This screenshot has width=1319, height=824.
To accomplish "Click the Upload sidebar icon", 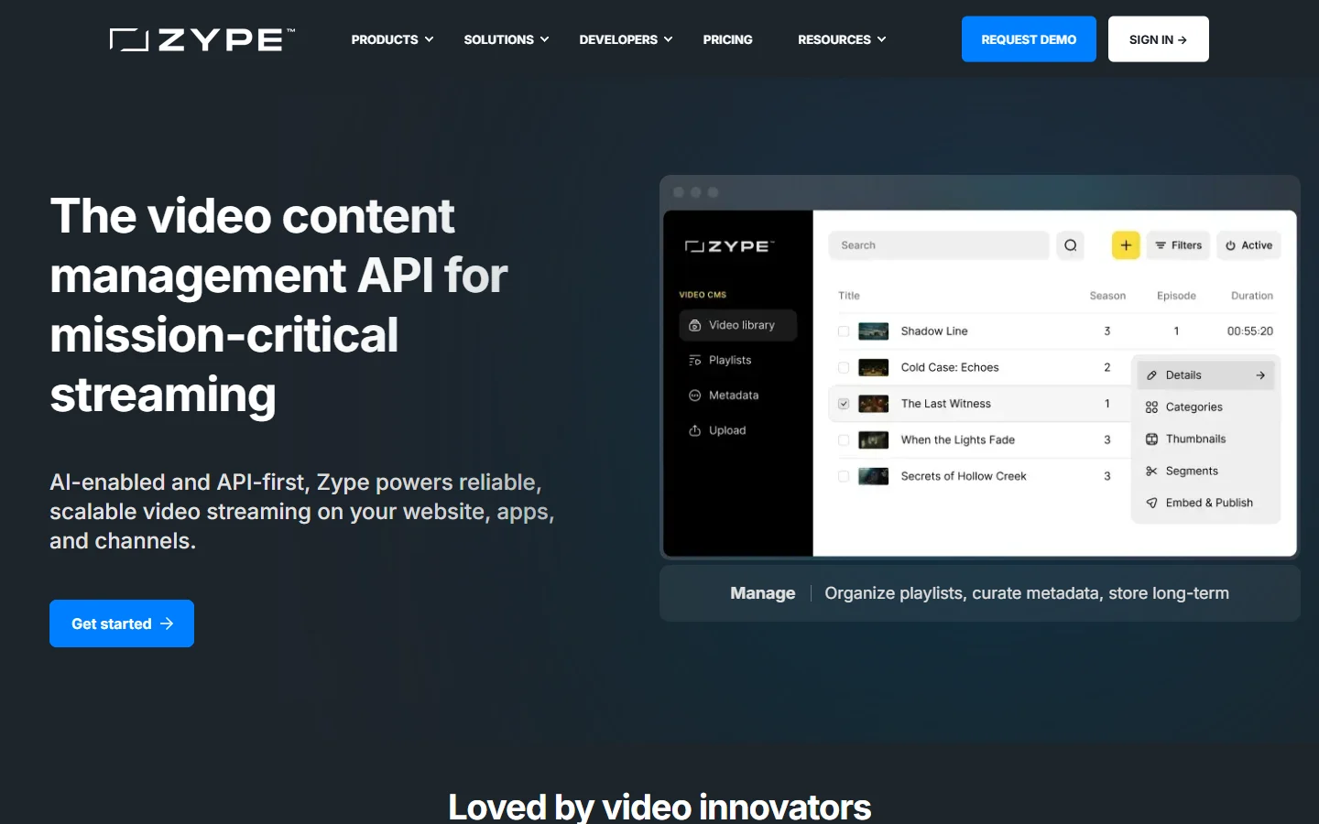I will [x=695, y=430].
